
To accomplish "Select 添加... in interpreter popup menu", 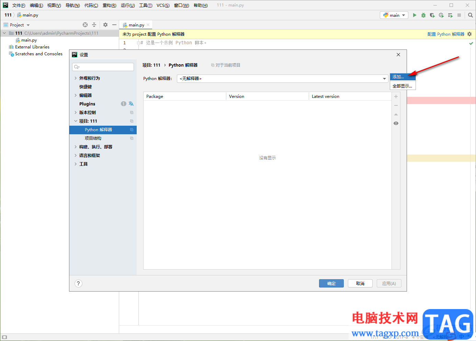I will coord(403,77).
